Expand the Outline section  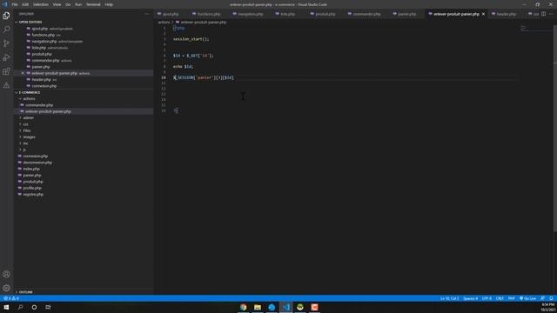click(x=25, y=292)
